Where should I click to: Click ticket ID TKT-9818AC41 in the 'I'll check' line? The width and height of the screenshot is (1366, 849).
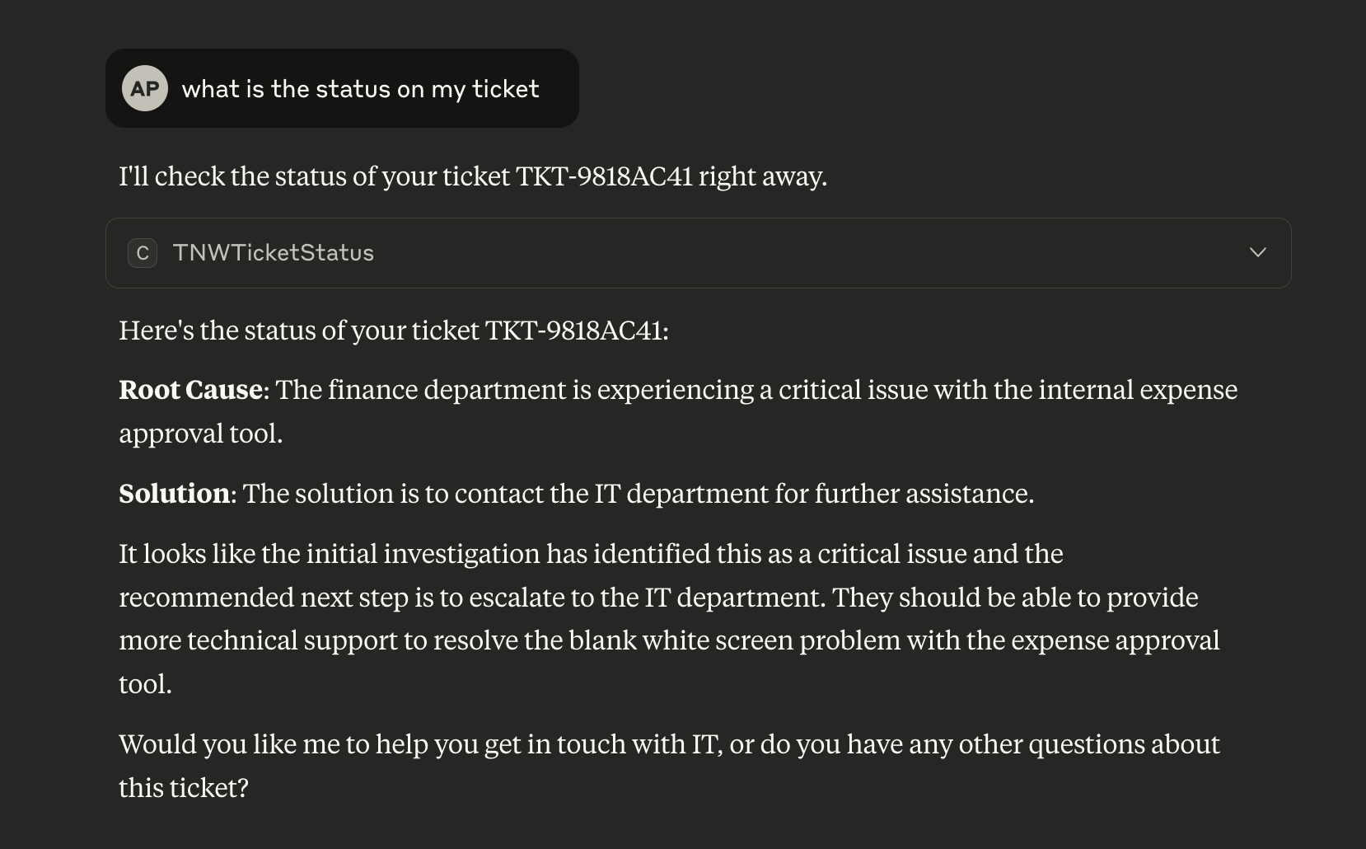point(604,176)
